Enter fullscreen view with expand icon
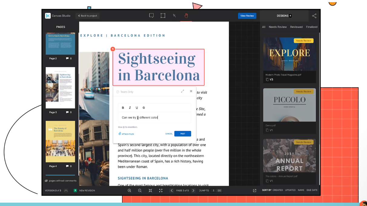This screenshot has height=206, width=367. 161,191
